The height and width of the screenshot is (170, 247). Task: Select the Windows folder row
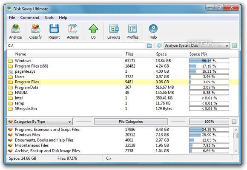[123, 61]
